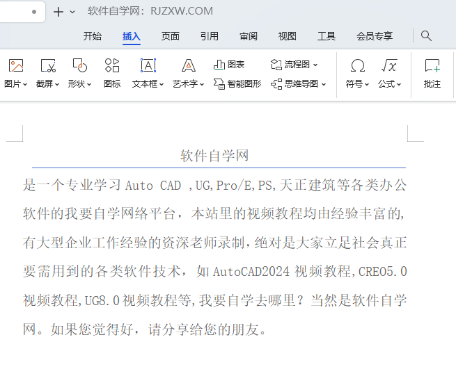
Task: Click the text '本站里的视频教程' in paragraph
Action: click(x=247, y=213)
